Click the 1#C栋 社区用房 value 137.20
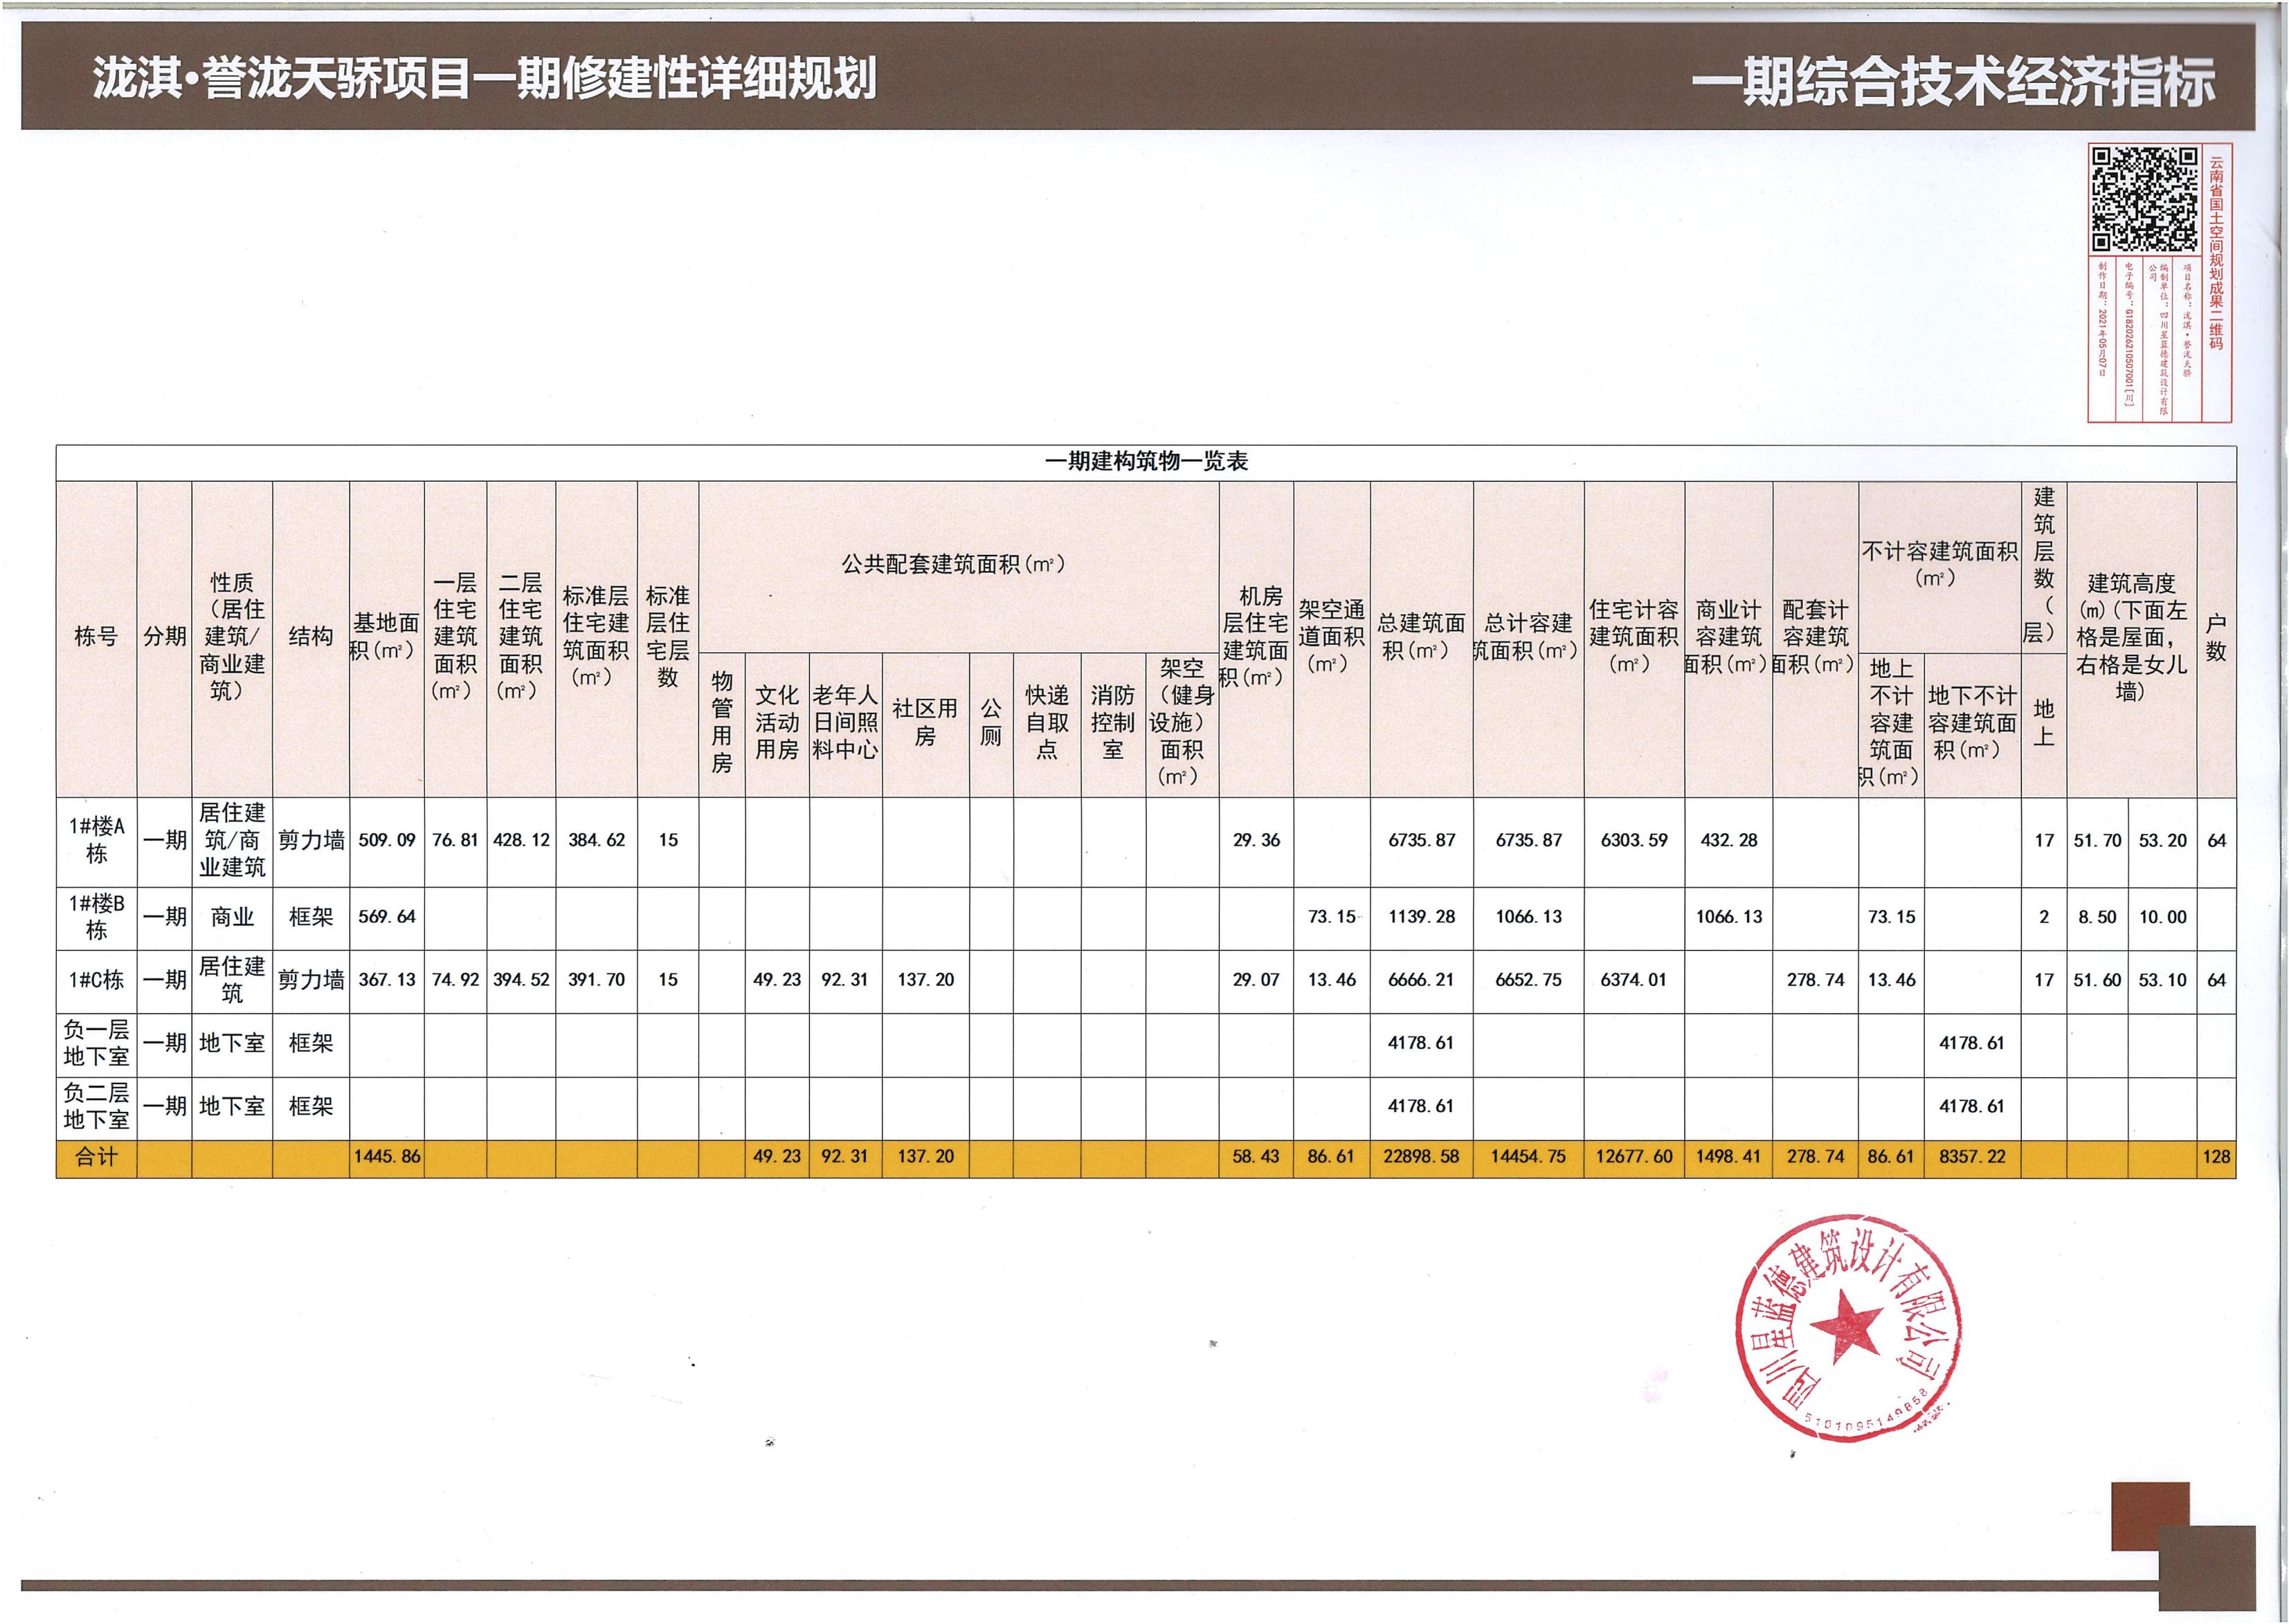The image size is (2289, 1624). [925, 981]
